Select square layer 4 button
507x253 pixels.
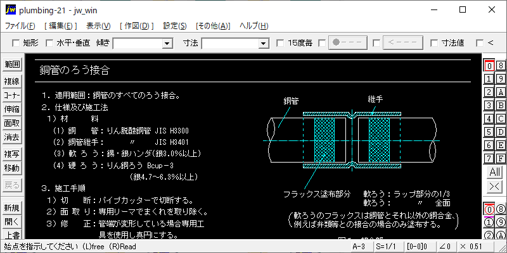[489, 119]
